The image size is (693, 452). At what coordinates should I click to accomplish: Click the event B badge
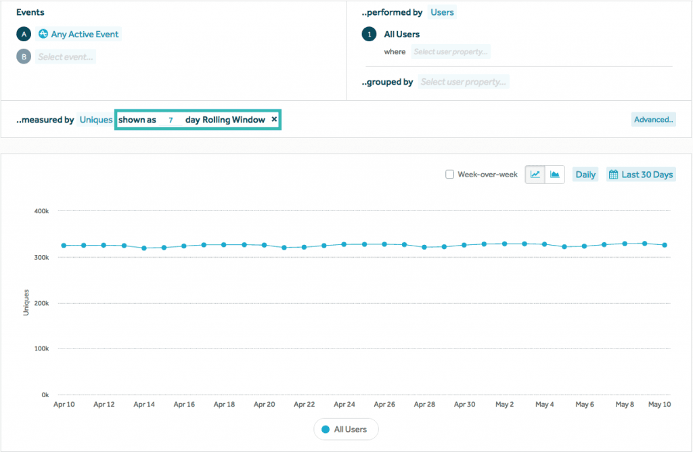24,57
